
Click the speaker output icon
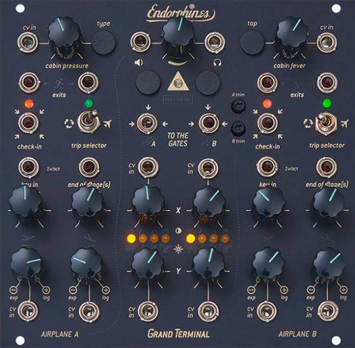[138, 62]
